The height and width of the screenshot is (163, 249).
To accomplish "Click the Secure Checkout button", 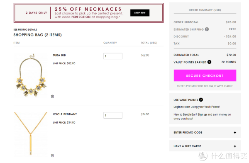I will pos(205,75).
